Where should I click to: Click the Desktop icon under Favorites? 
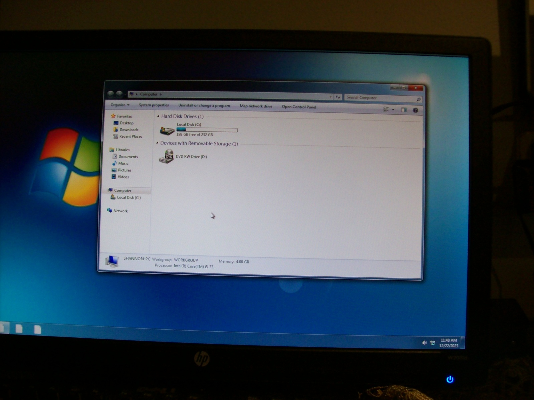(x=116, y=123)
